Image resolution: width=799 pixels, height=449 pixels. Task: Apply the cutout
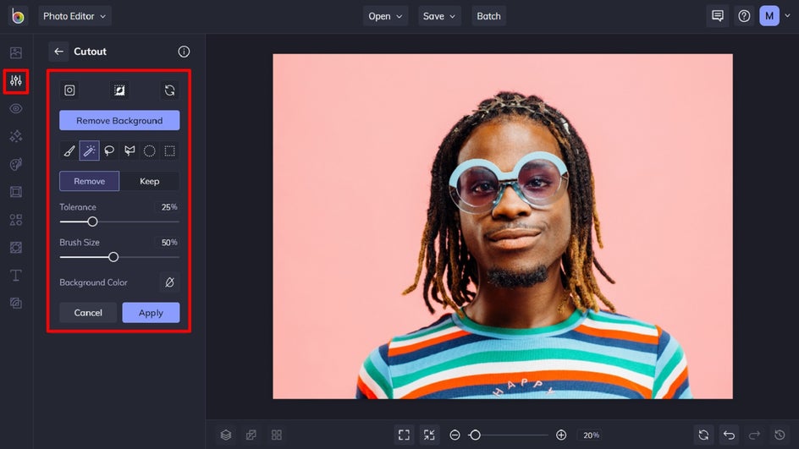pyautogui.click(x=151, y=313)
